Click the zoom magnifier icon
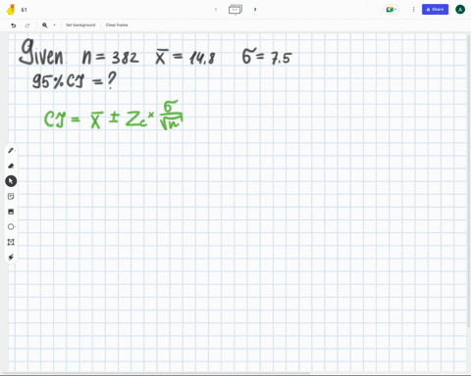Viewport: 471px width, 376px height. pos(45,25)
